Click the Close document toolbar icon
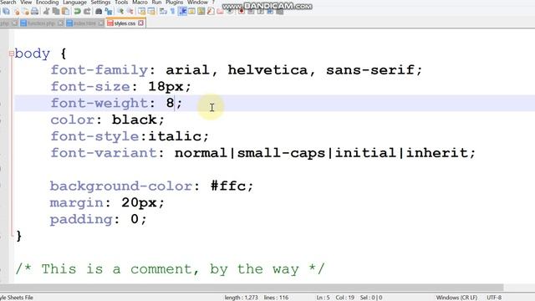Screen dimensions: 535x301 17,12
